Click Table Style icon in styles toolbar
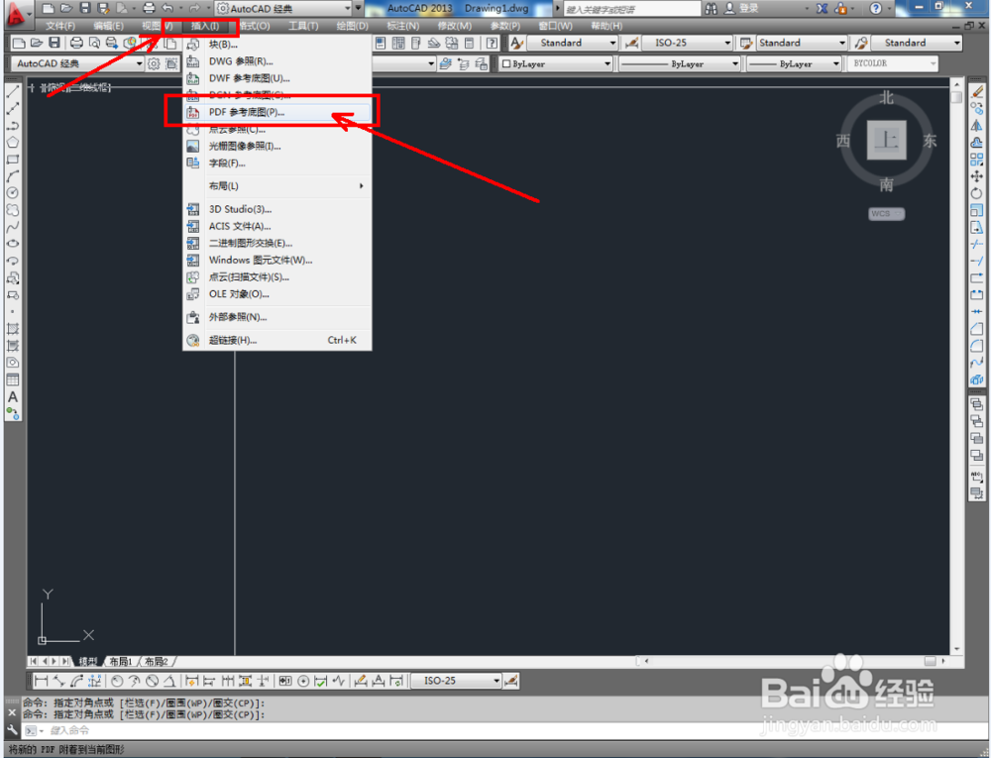The image size is (991, 758). pyautogui.click(x=746, y=43)
